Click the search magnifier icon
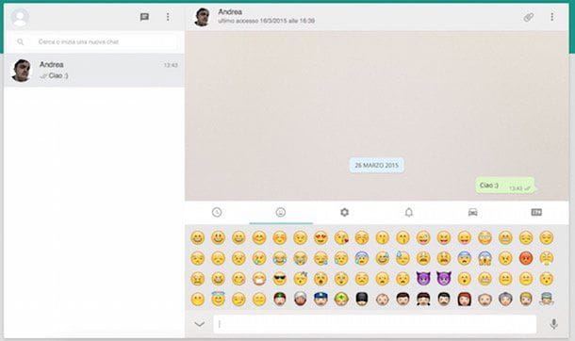575x341 pixels. 21,41
